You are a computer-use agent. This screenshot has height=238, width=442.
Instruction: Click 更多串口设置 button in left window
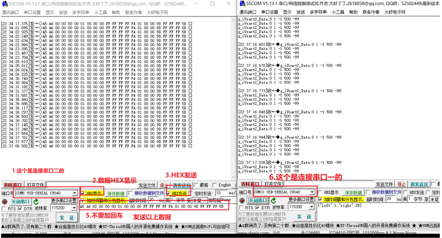coord(64,200)
